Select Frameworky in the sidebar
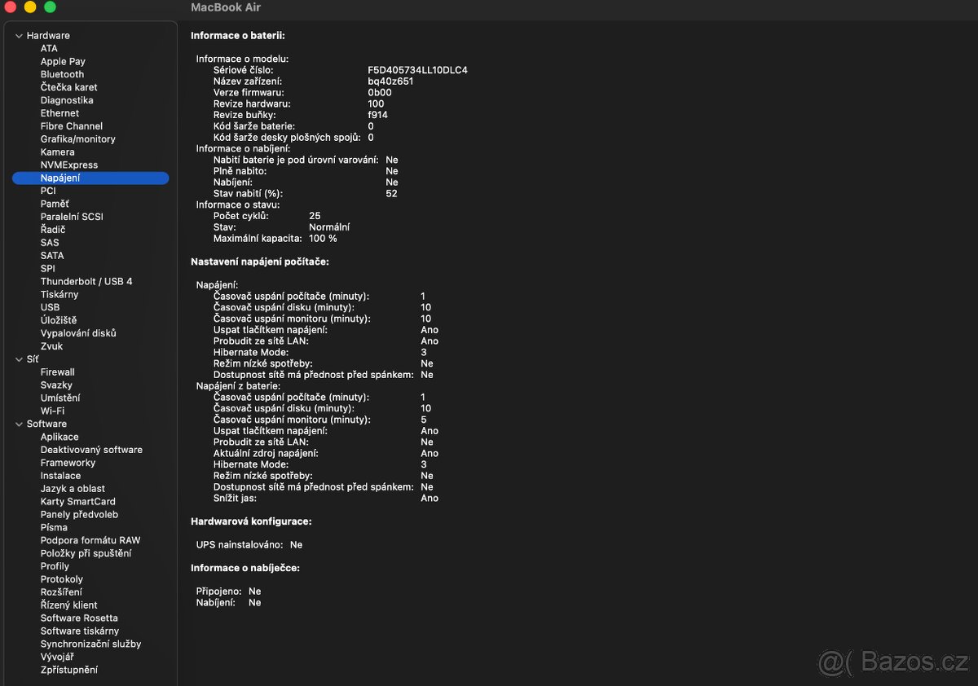This screenshot has width=978, height=686. pos(68,463)
